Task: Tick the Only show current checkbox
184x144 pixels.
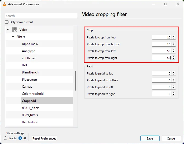Action: point(7,22)
